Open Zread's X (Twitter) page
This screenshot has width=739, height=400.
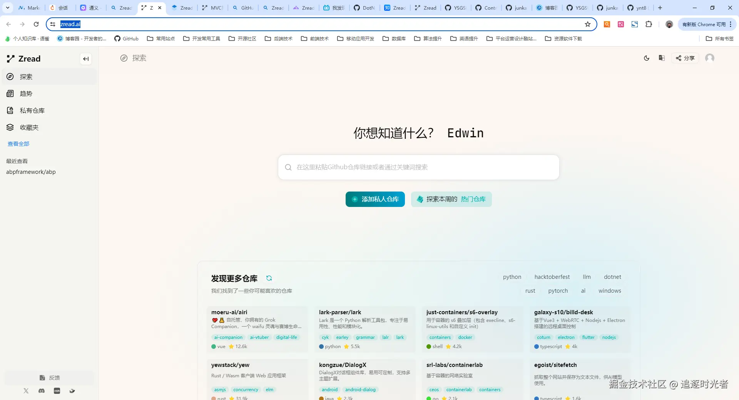(26, 391)
